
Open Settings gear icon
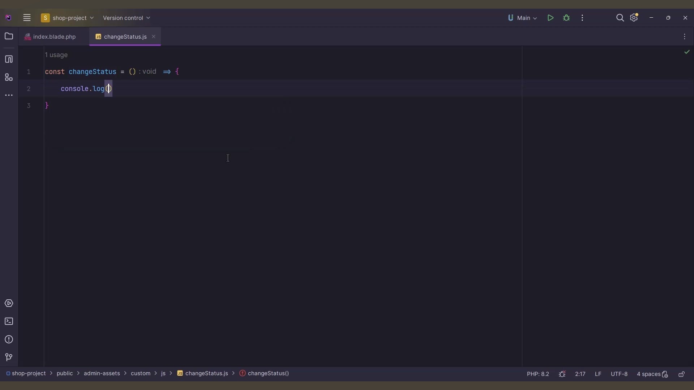pyautogui.click(x=634, y=18)
